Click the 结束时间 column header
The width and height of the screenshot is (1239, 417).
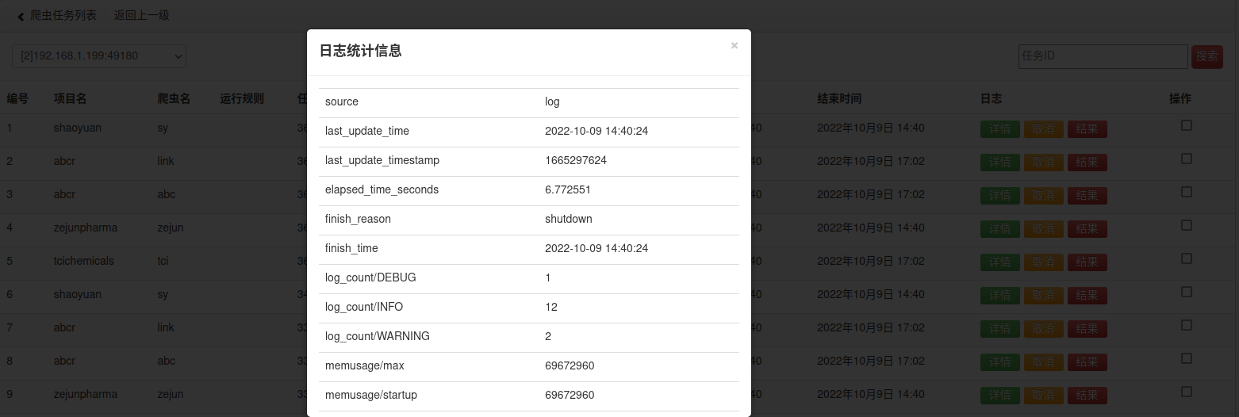point(839,98)
